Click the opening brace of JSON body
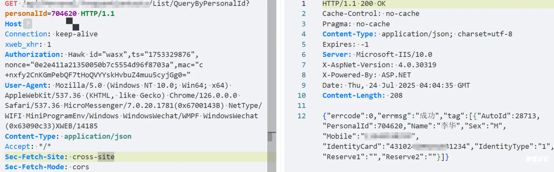Viewport: 554px width, 172px height. 324,116
